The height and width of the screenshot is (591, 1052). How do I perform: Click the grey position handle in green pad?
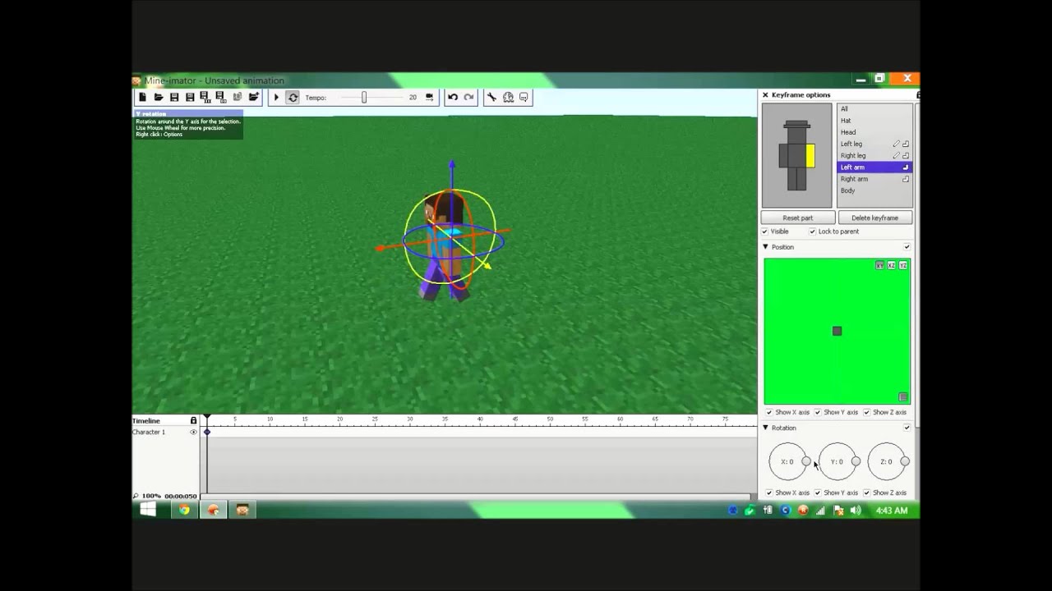pos(837,331)
